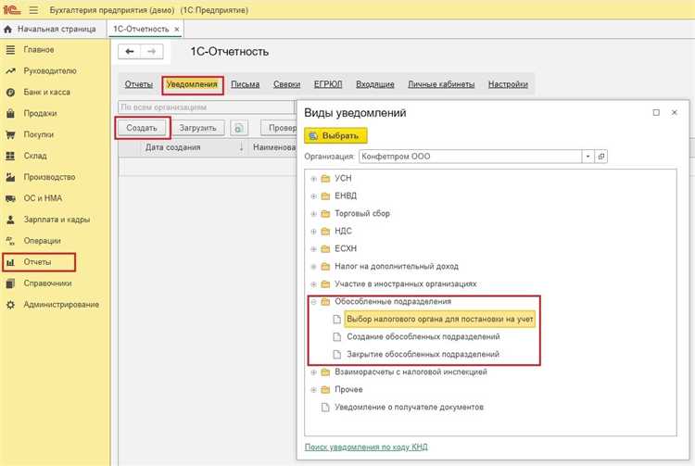Click the Создать button
This screenshot has width=695, height=466.
(x=142, y=128)
